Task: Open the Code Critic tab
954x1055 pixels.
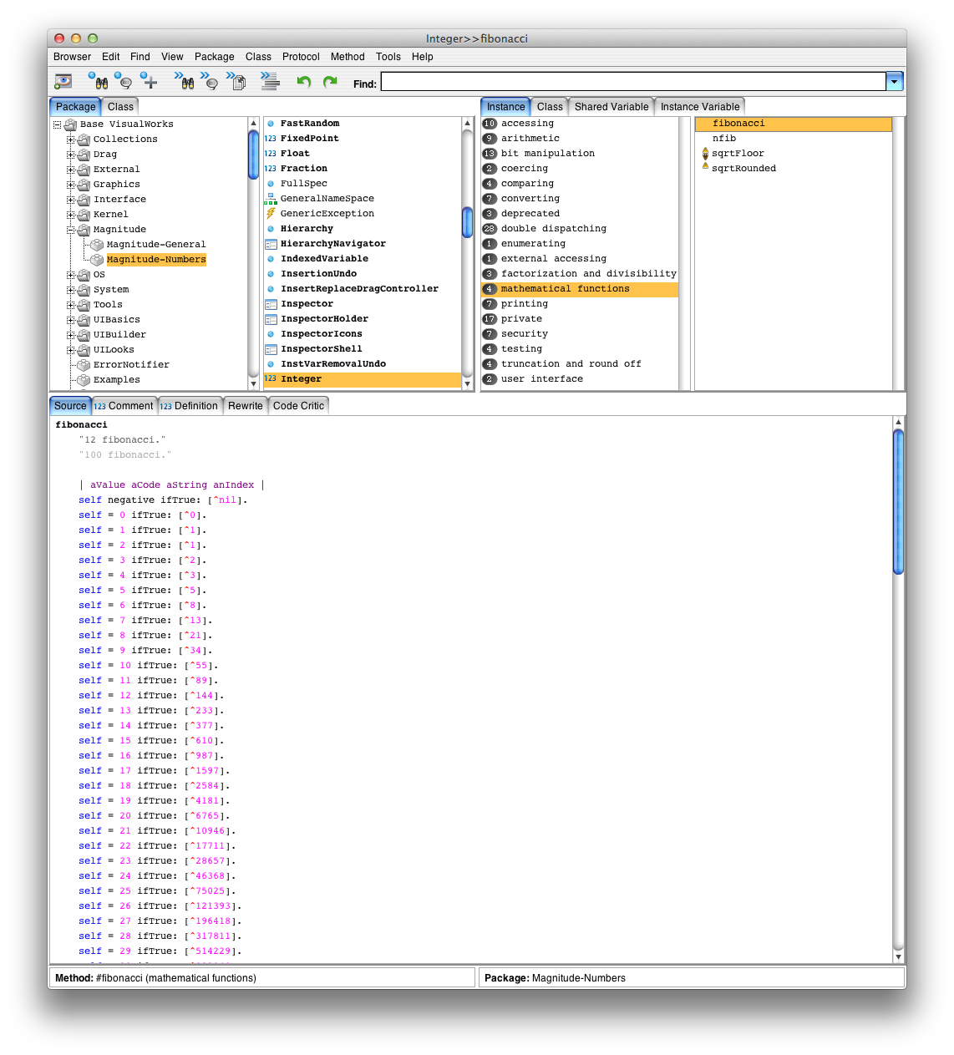Action: click(x=298, y=406)
